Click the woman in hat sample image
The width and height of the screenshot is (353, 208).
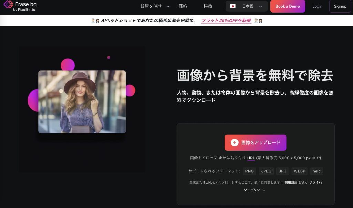(x=82, y=102)
